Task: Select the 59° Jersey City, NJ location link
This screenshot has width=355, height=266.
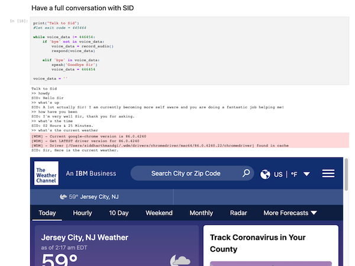Action: (x=95, y=197)
